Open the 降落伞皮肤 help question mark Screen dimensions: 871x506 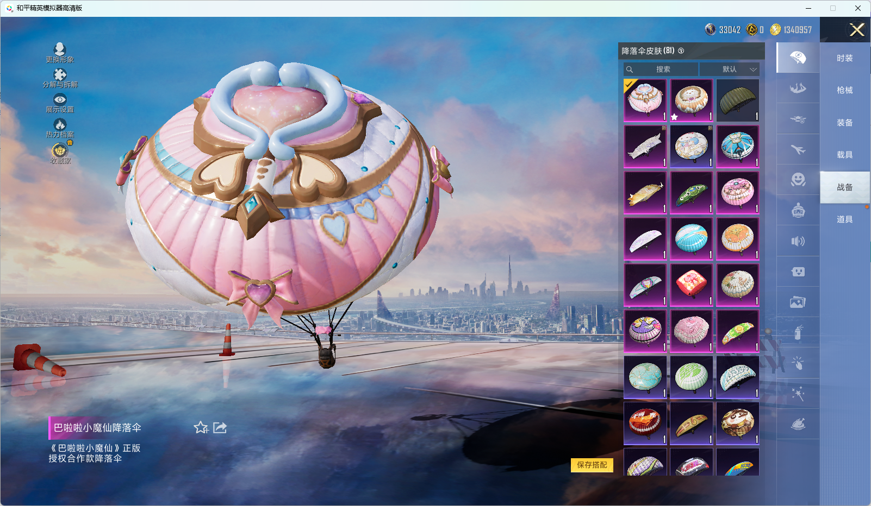click(x=681, y=51)
